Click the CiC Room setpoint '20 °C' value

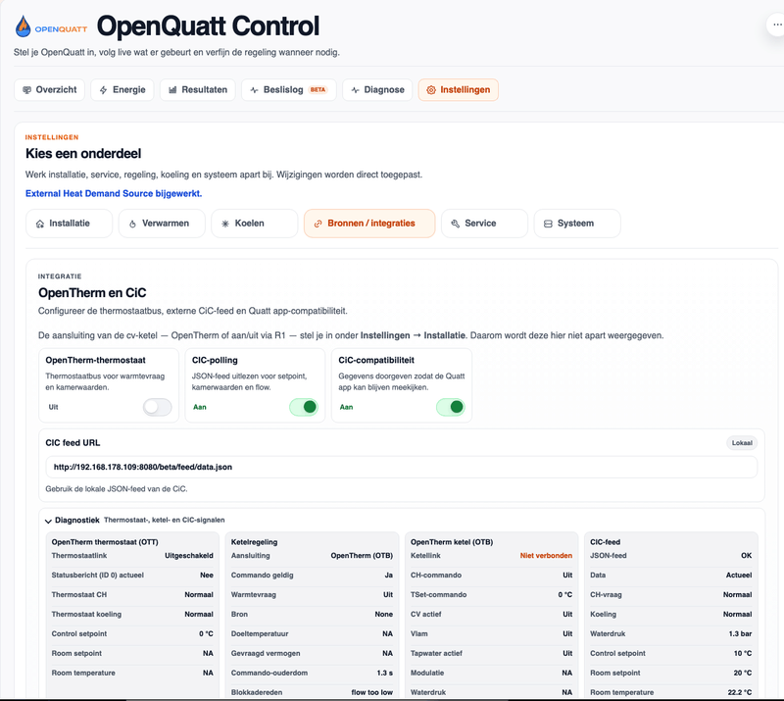[x=743, y=673]
